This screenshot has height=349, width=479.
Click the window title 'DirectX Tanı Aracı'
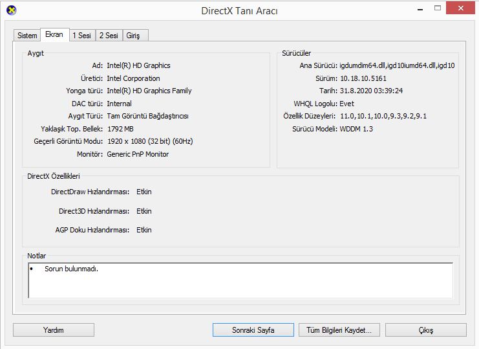click(x=239, y=11)
